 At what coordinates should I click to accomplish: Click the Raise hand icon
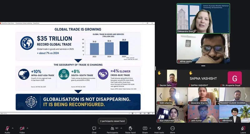[130, 128]
